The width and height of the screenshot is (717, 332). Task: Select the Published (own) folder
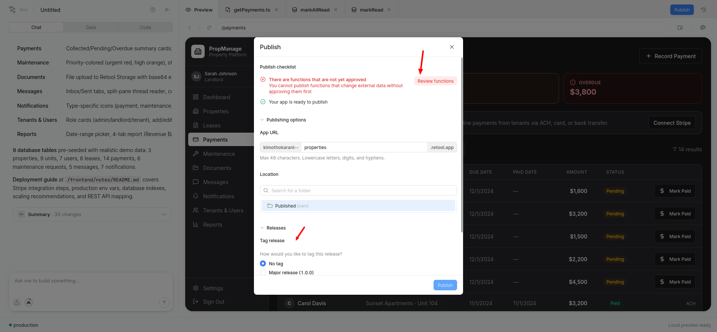click(358, 206)
